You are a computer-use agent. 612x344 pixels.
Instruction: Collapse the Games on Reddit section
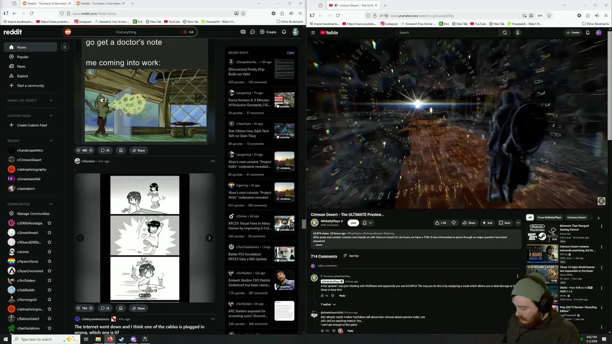tap(51, 100)
